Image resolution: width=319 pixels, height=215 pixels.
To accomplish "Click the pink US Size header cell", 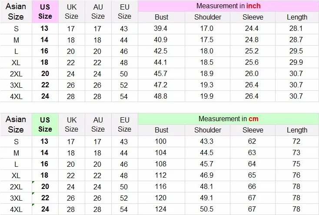I will pyautogui.click(x=45, y=12).
